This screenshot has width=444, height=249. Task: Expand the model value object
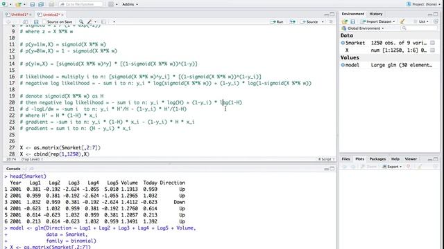(343, 65)
